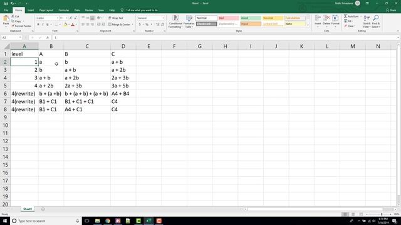Click Chrome icon in the taskbar
401x225 pixels.
point(108,221)
